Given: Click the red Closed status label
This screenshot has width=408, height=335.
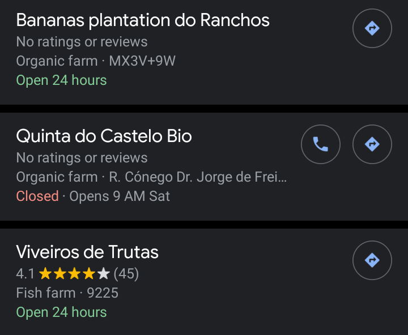Looking at the screenshot, I should (x=37, y=196).
